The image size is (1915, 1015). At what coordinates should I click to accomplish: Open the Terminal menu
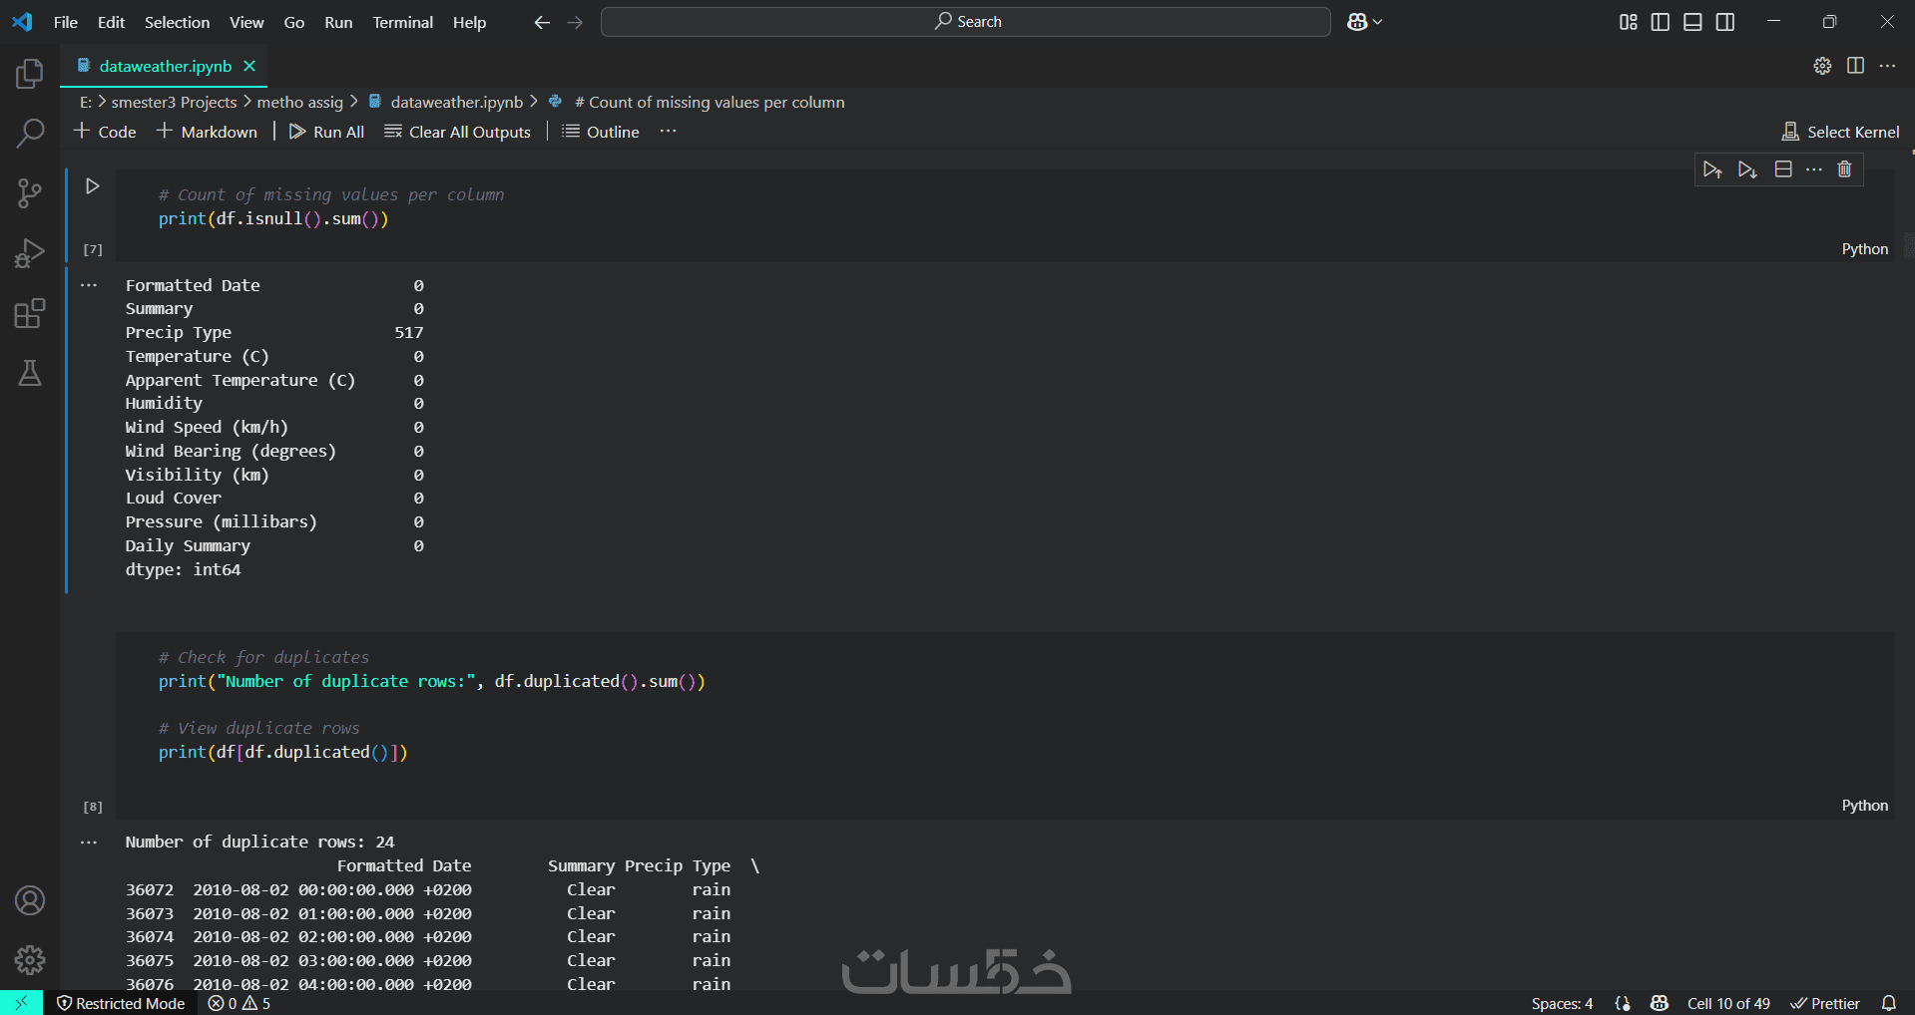(x=402, y=22)
